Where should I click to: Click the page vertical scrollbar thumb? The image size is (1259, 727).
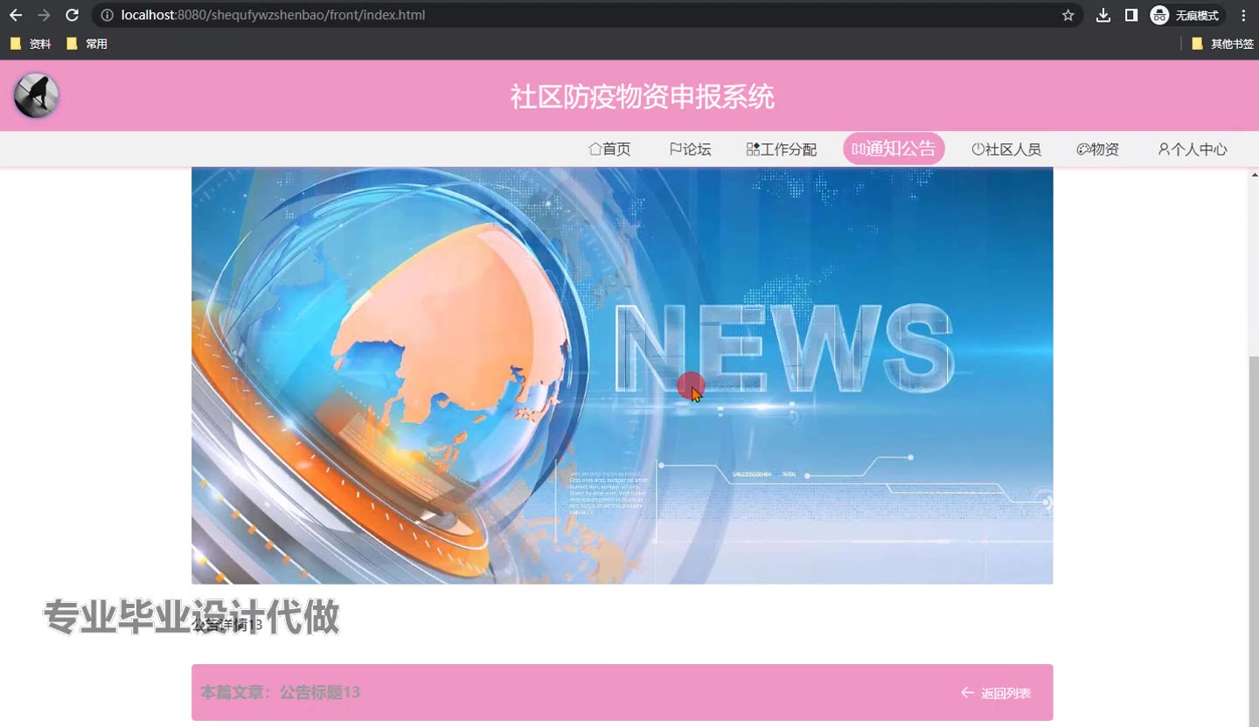[x=1253, y=541]
